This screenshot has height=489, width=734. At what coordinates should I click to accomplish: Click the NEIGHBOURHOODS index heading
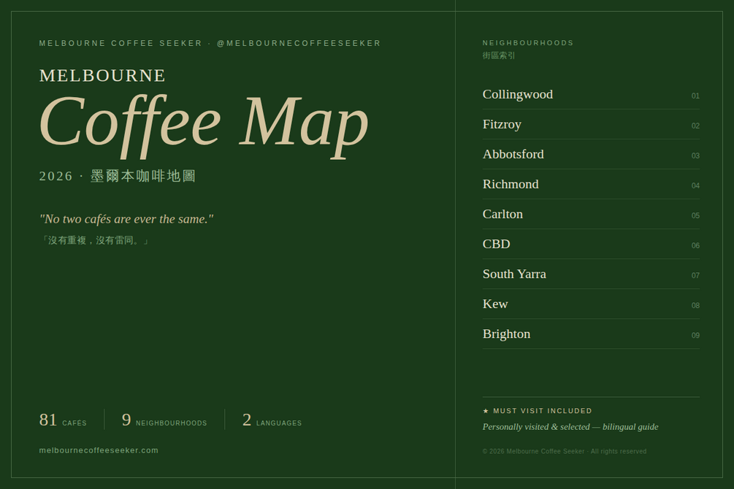click(x=528, y=42)
